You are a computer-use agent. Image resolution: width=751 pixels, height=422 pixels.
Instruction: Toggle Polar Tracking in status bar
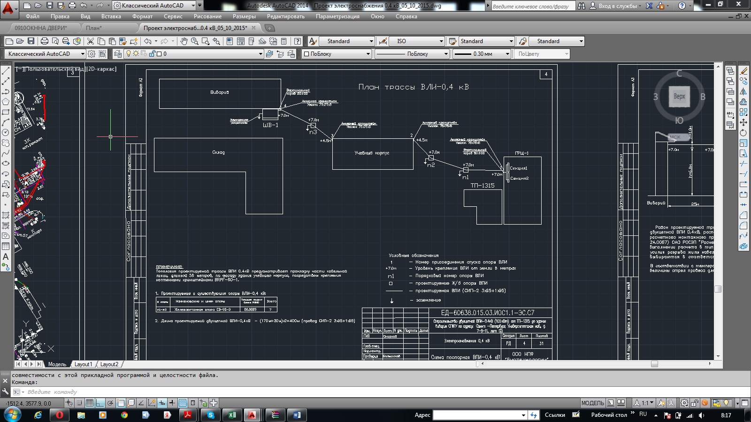110,403
